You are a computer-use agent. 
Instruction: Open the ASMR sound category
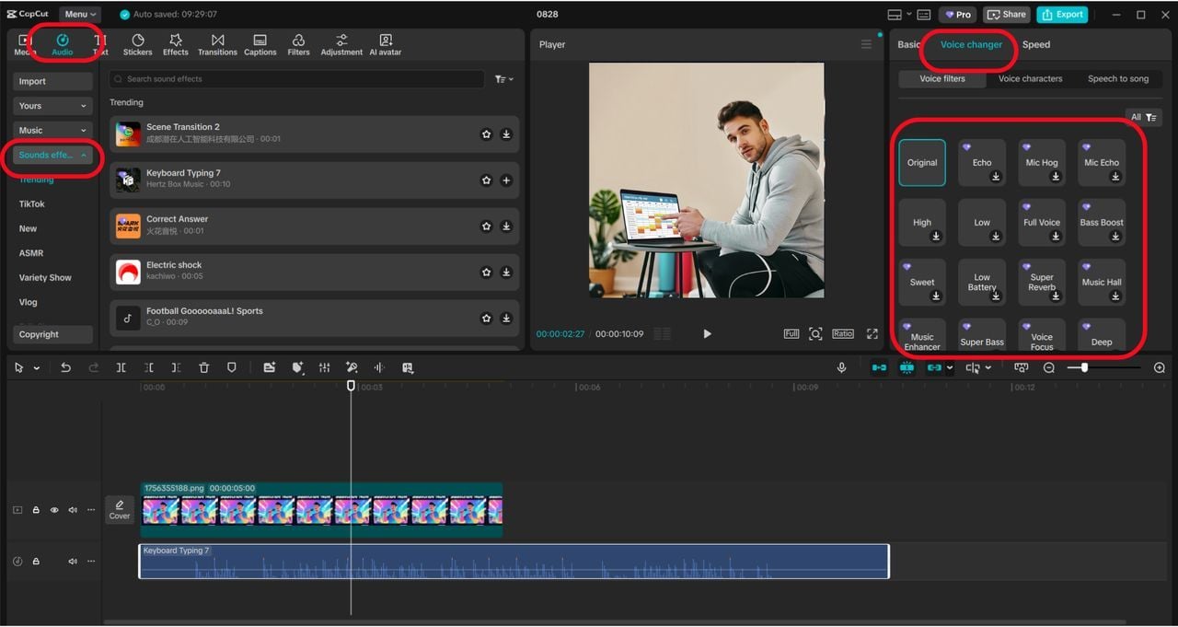click(x=31, y=253)
